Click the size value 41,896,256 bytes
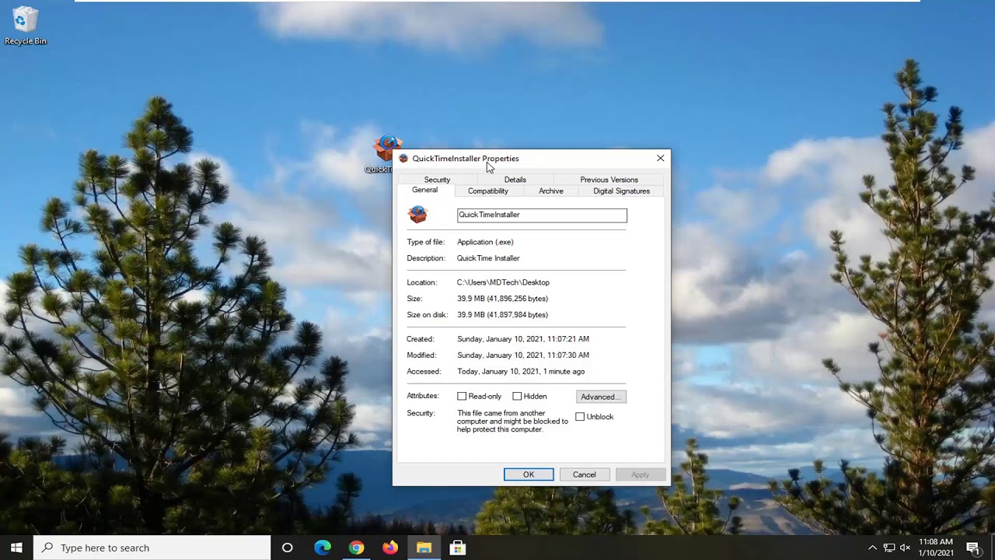This screenshot has height=560, width=995. tap(517, 299)
